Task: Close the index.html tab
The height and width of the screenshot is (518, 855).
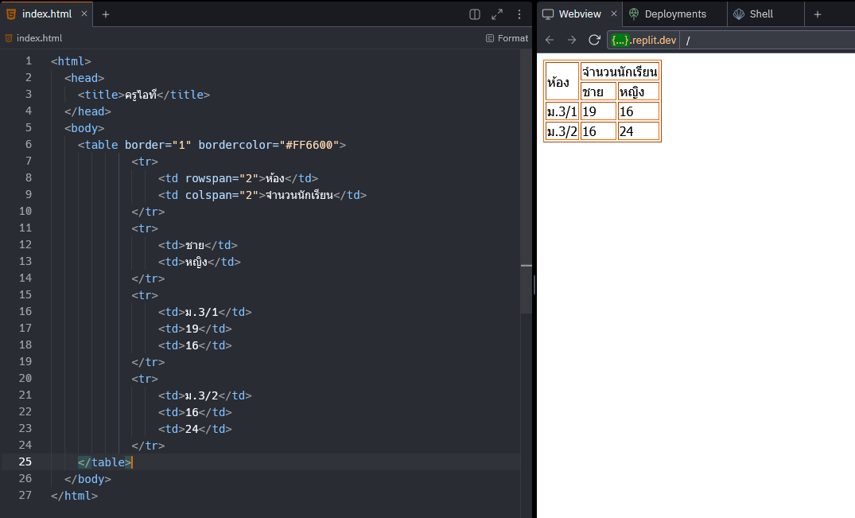Action: point(84,14)
